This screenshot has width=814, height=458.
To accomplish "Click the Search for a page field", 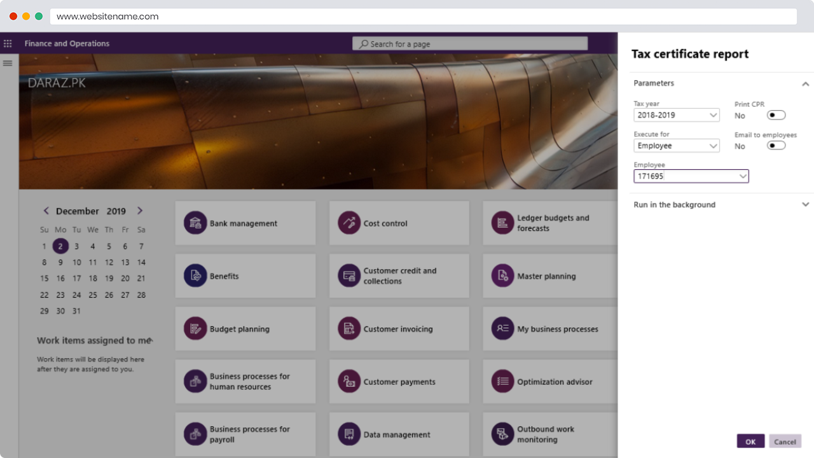I will pos(470,44).
